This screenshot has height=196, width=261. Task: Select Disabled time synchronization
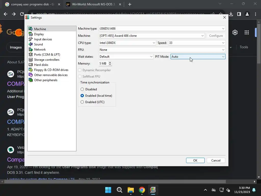coord(82,89)
